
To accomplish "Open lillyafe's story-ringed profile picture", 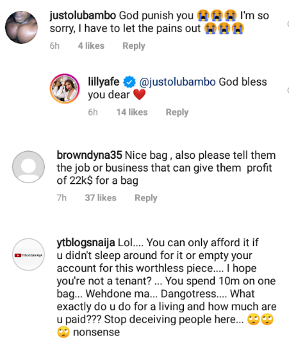I will pyautogui.click(x=65, y=89).
